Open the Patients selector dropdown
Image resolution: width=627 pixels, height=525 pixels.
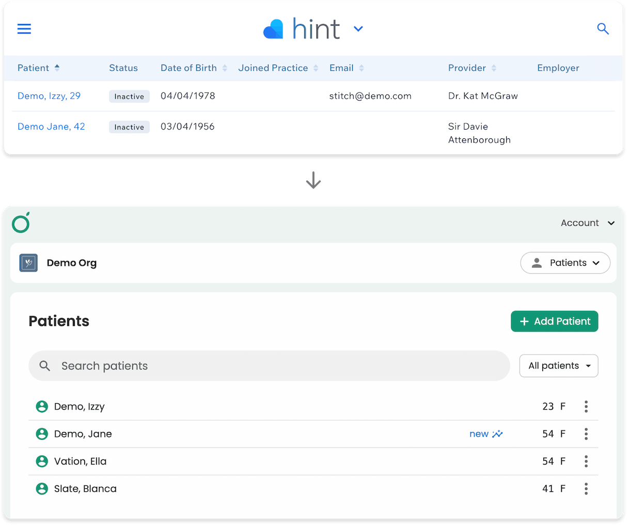point(565,263)
